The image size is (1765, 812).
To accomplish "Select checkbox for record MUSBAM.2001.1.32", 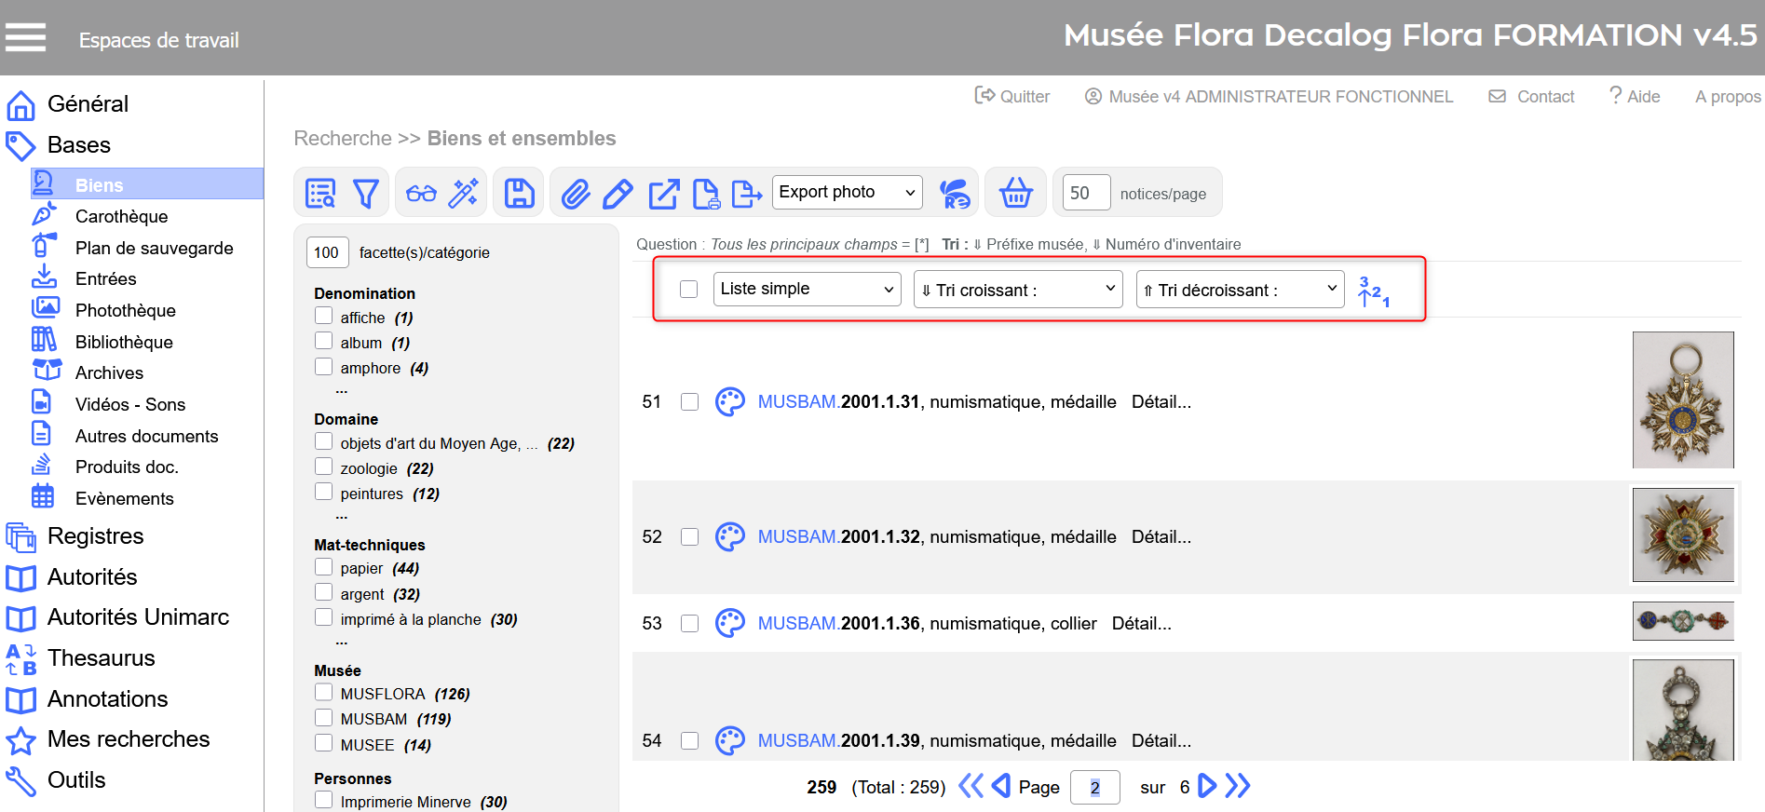I will pyautogui.click(x=689, y=537).
